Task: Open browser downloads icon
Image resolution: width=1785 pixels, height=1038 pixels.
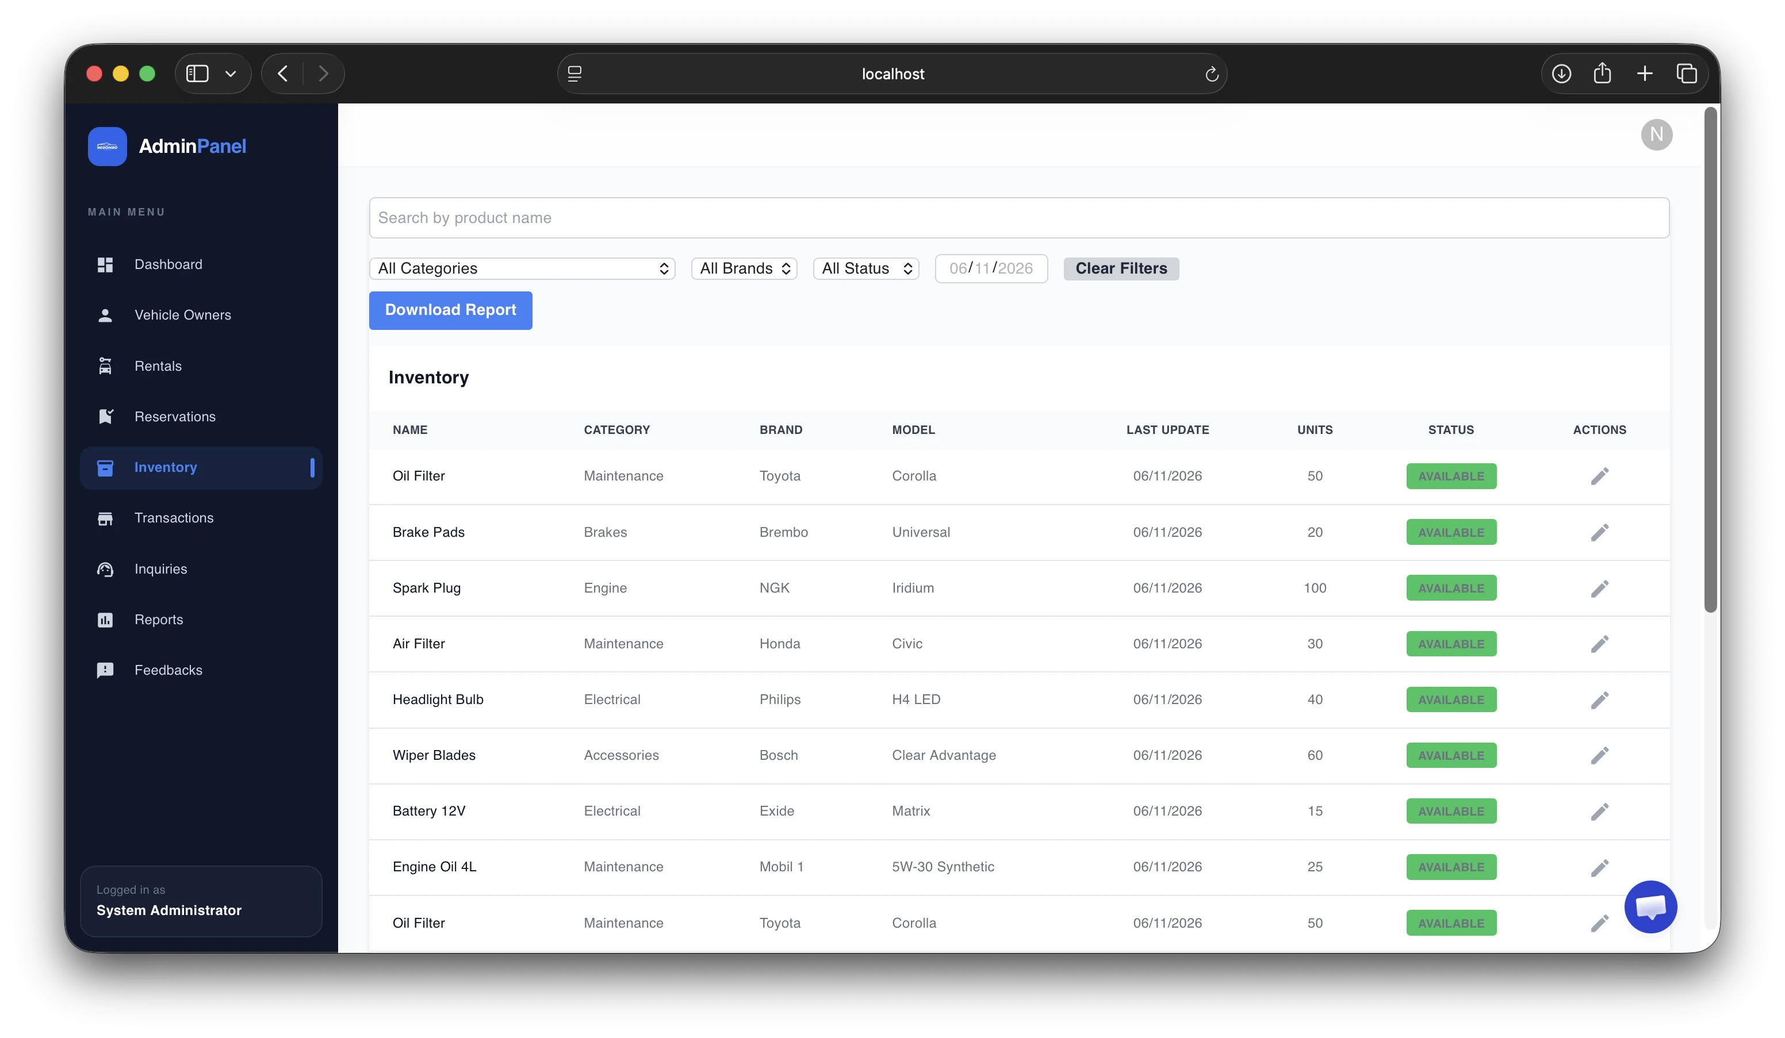Action: click(x=1561, y=74)
